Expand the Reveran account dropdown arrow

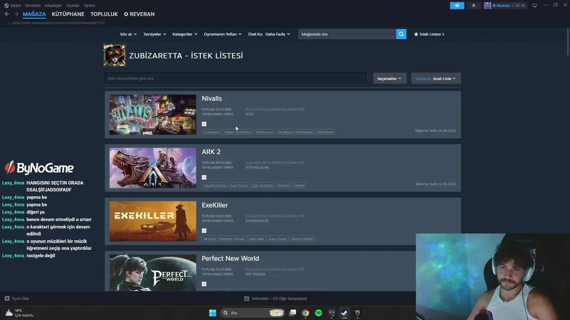pos(513,6)
